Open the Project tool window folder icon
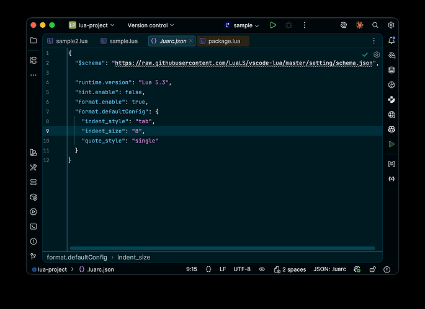The width and height of the screenshot is (425, 309). [x=34, y=41]
